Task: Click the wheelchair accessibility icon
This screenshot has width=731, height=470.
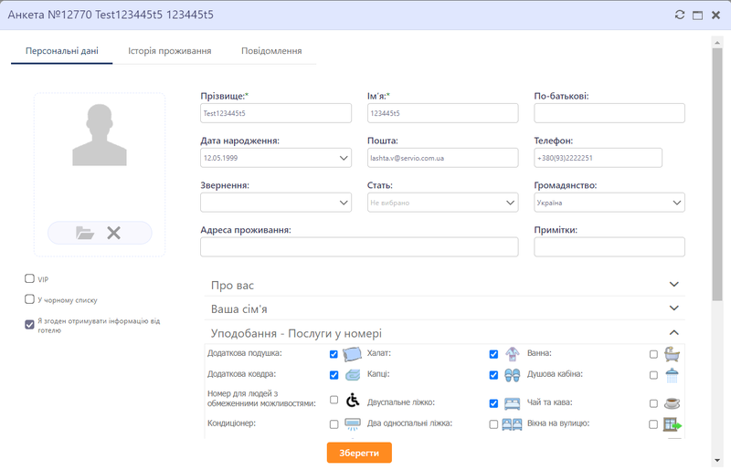Action: pos(353,400)
